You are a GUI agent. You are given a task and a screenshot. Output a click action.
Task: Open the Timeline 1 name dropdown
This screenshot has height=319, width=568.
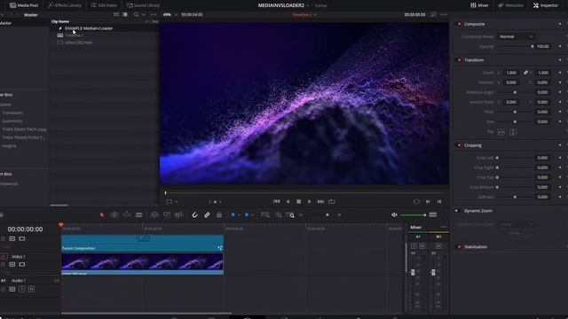(x=304, y=15)
